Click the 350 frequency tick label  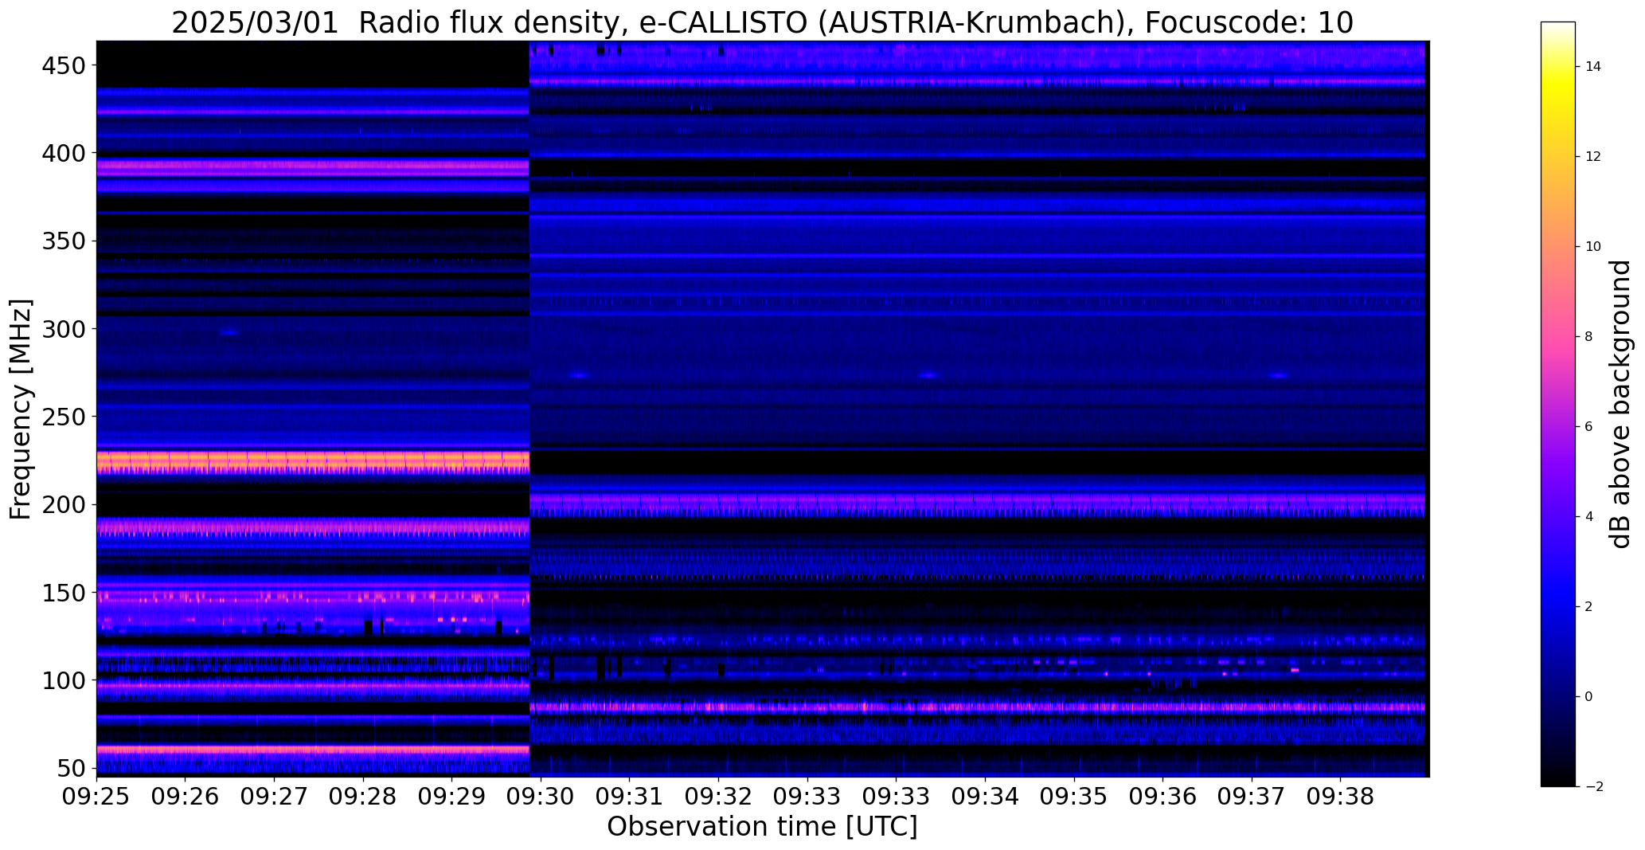click(64, 241)
